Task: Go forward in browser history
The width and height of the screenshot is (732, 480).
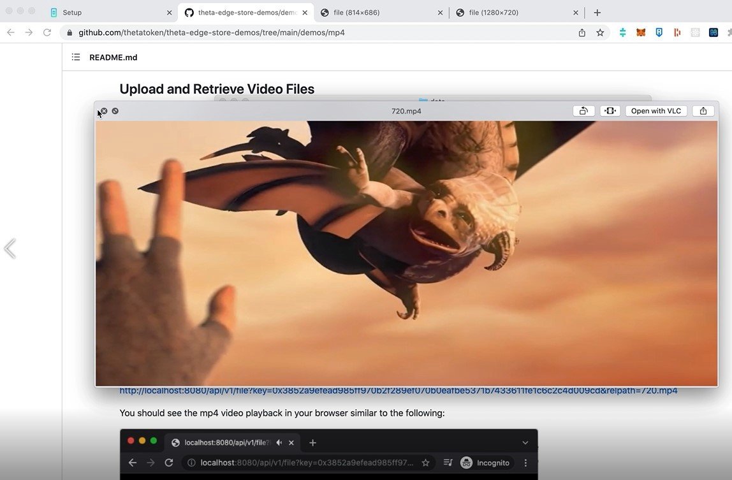Action: (29, 33)
